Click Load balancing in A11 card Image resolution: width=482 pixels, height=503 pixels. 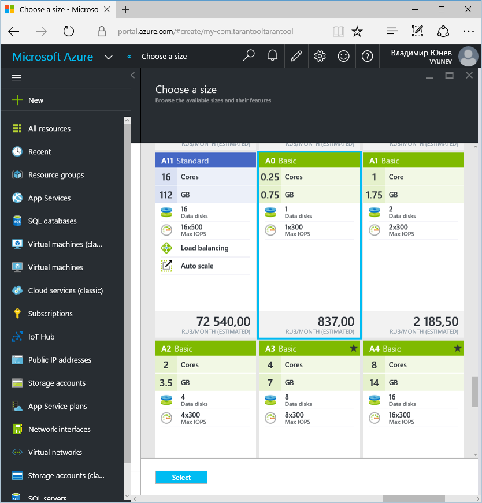205,248
